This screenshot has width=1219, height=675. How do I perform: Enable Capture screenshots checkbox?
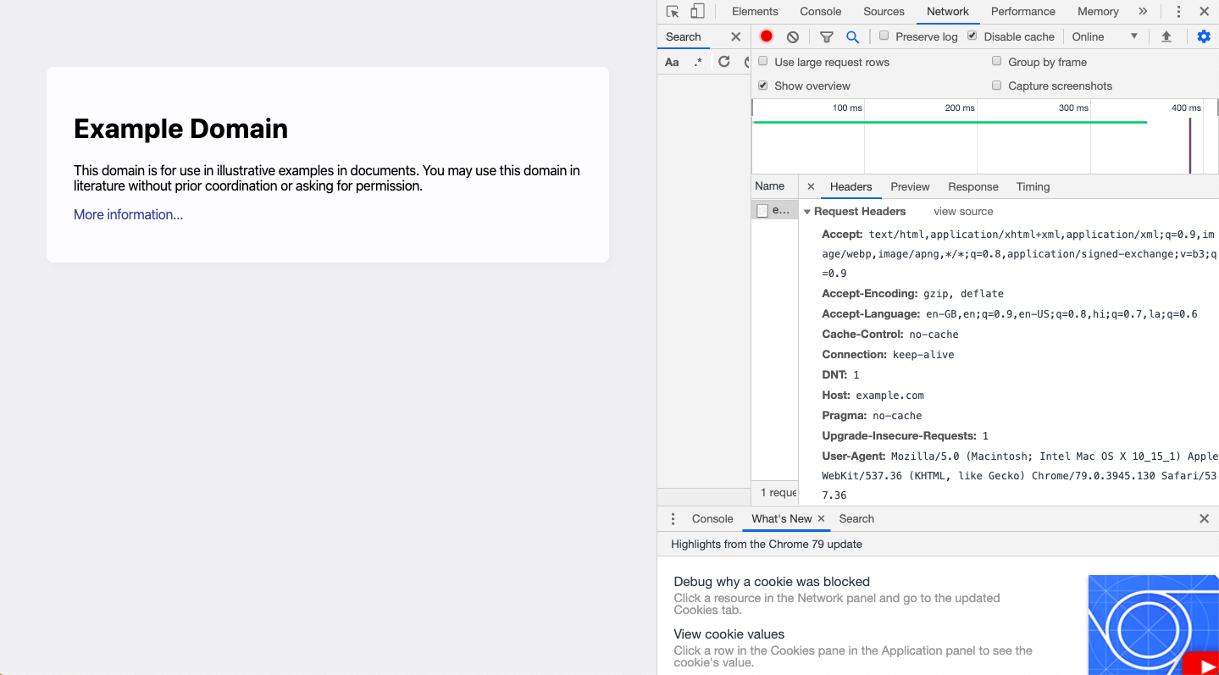[x=997, y=86]
